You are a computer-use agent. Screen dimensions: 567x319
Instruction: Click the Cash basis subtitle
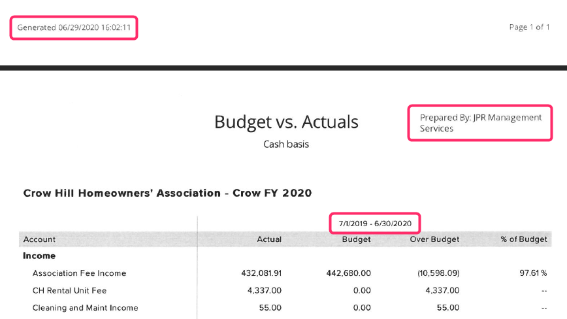pyautogui.click(x=286, y=144)
